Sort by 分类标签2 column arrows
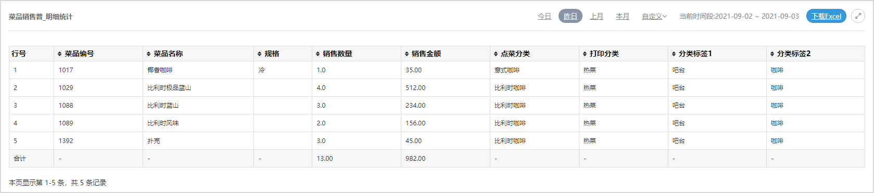The height and width of the screenshot is (193, 874). point(772,54)
